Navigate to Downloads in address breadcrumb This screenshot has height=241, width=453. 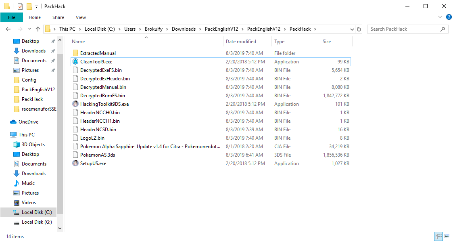(x=184, y=29)
